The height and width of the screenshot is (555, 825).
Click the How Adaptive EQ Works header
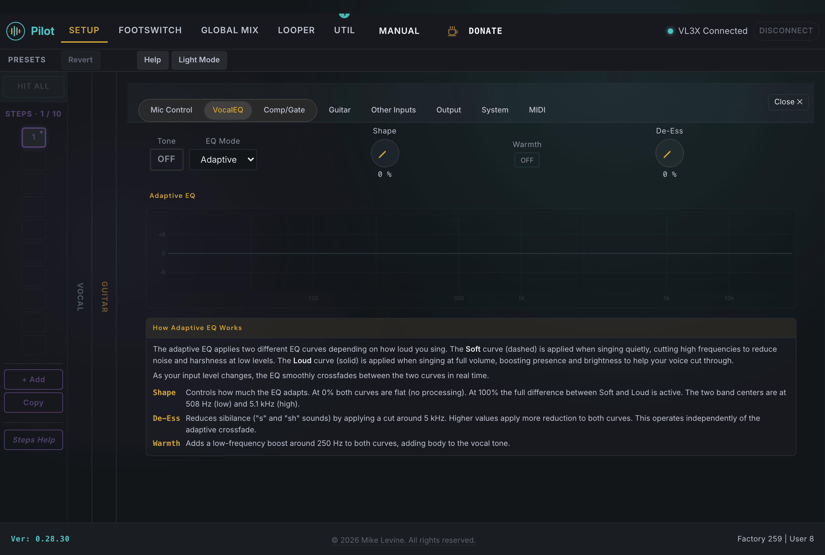point(471,328)
